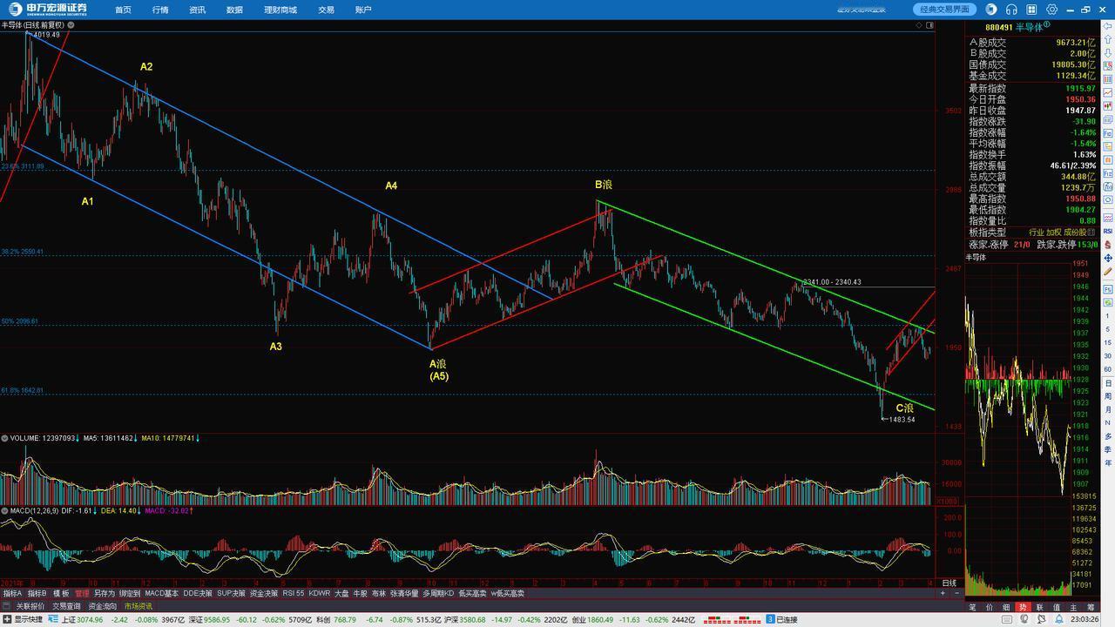Click the B浪 wave label on chart
Image resolution: width=1115 pixels, height=627 pixels.
click(604, 185)
